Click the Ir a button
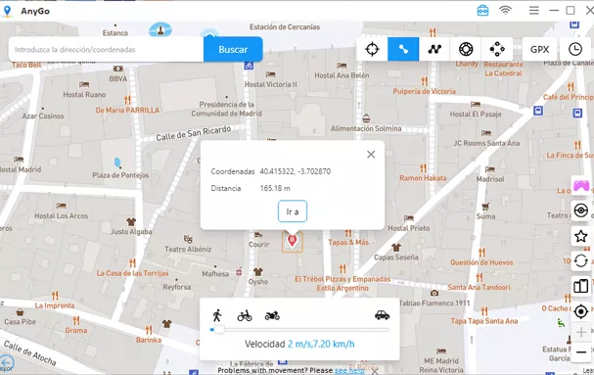594x375 pixels. tap(292, 211)
